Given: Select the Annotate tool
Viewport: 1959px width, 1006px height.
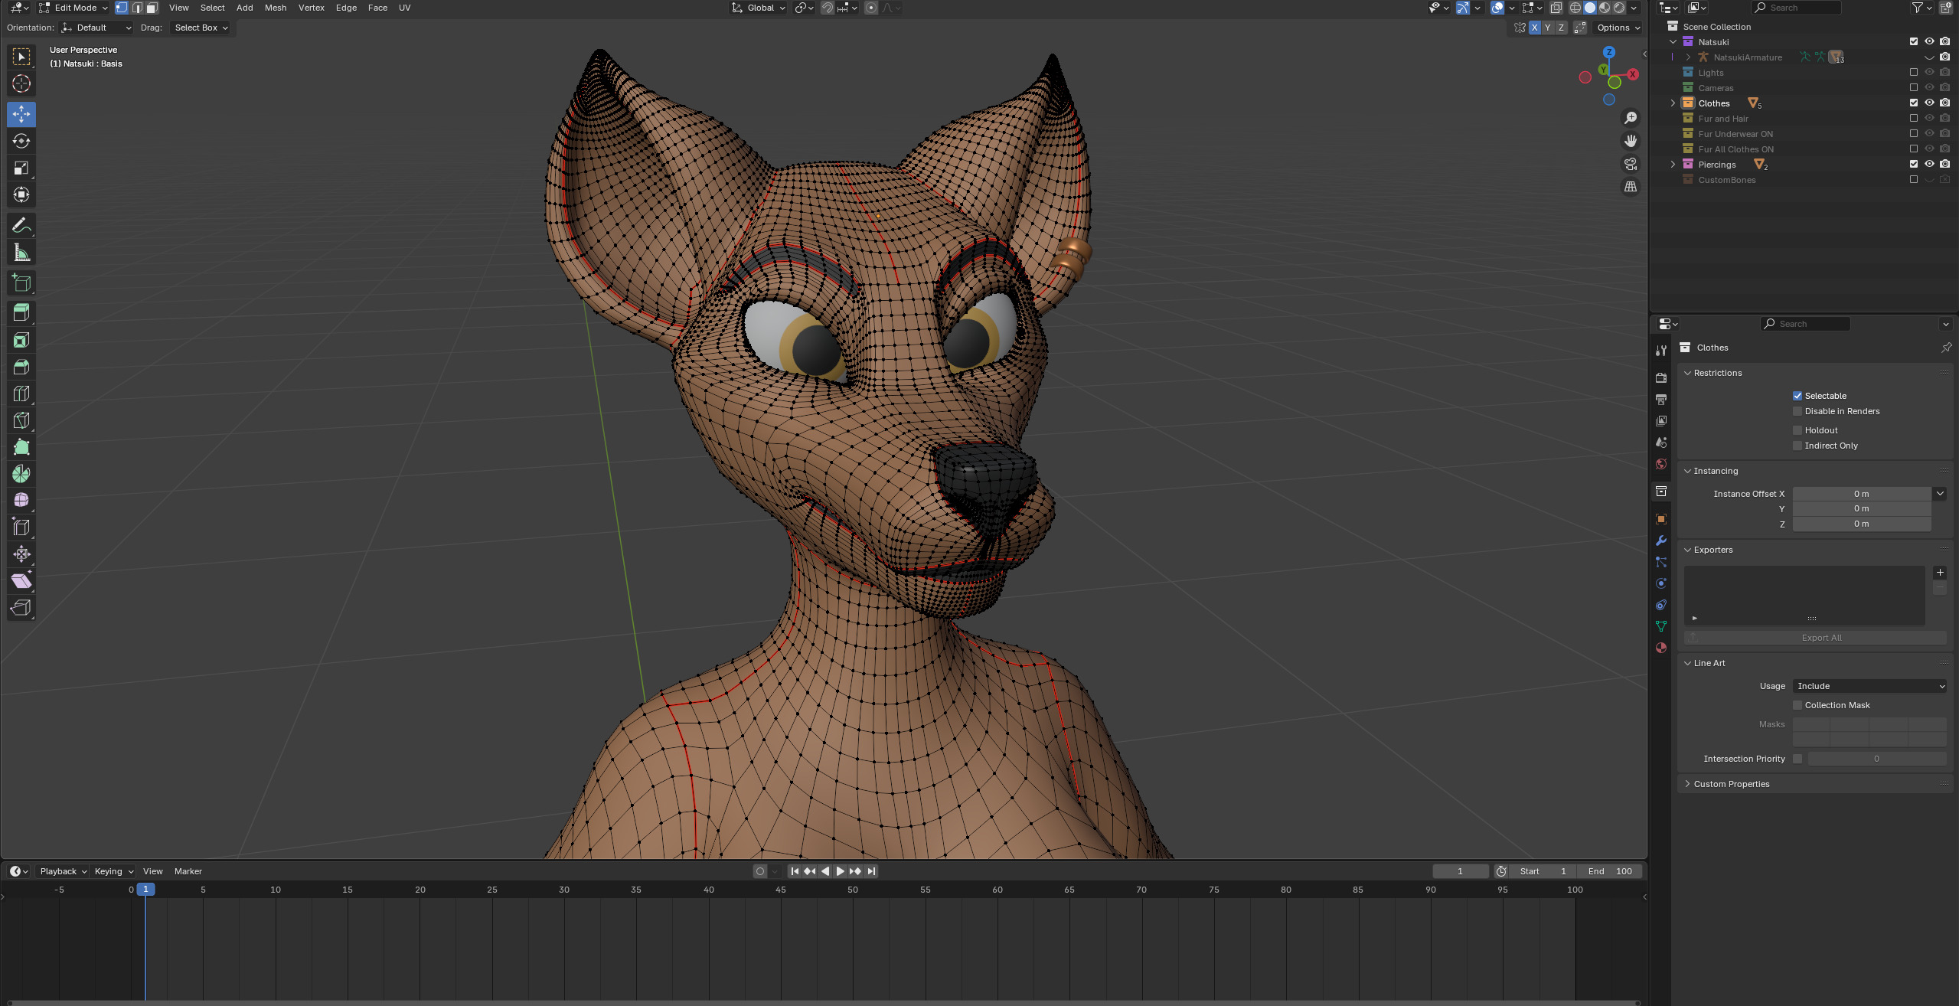Looking at the screenshot, I should (21, 225).
